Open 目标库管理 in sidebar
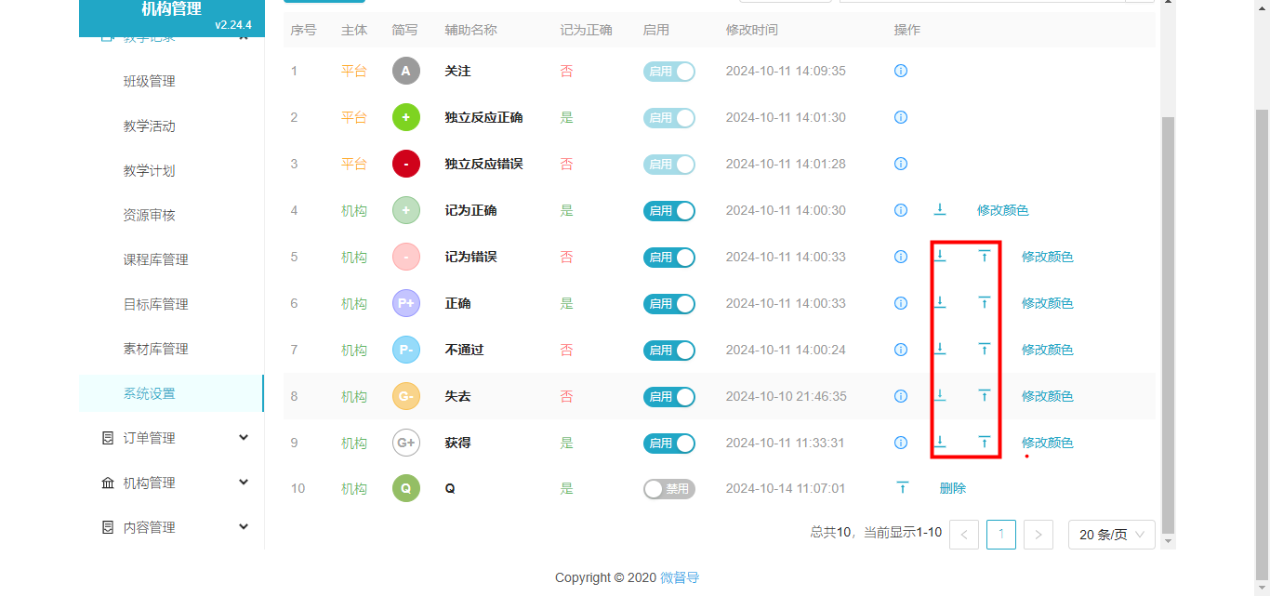The image size is (1270, 596). 156,304
